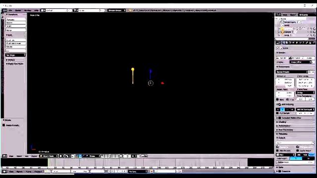Click the Scale button in tool shelf

pos(15,26)
